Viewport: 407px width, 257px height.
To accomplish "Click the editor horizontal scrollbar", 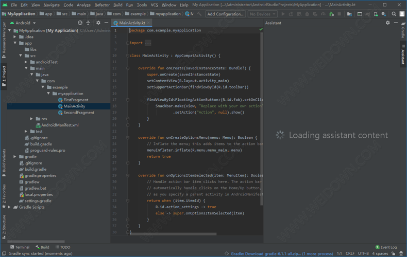I will pyautogui.click(x=174, y=234).
